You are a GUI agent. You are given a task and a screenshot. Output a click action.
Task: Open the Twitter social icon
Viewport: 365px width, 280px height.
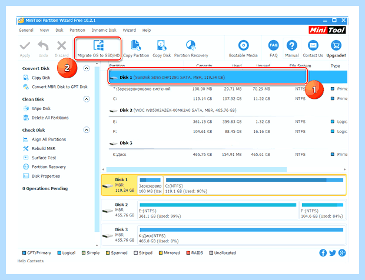[333, 253]
